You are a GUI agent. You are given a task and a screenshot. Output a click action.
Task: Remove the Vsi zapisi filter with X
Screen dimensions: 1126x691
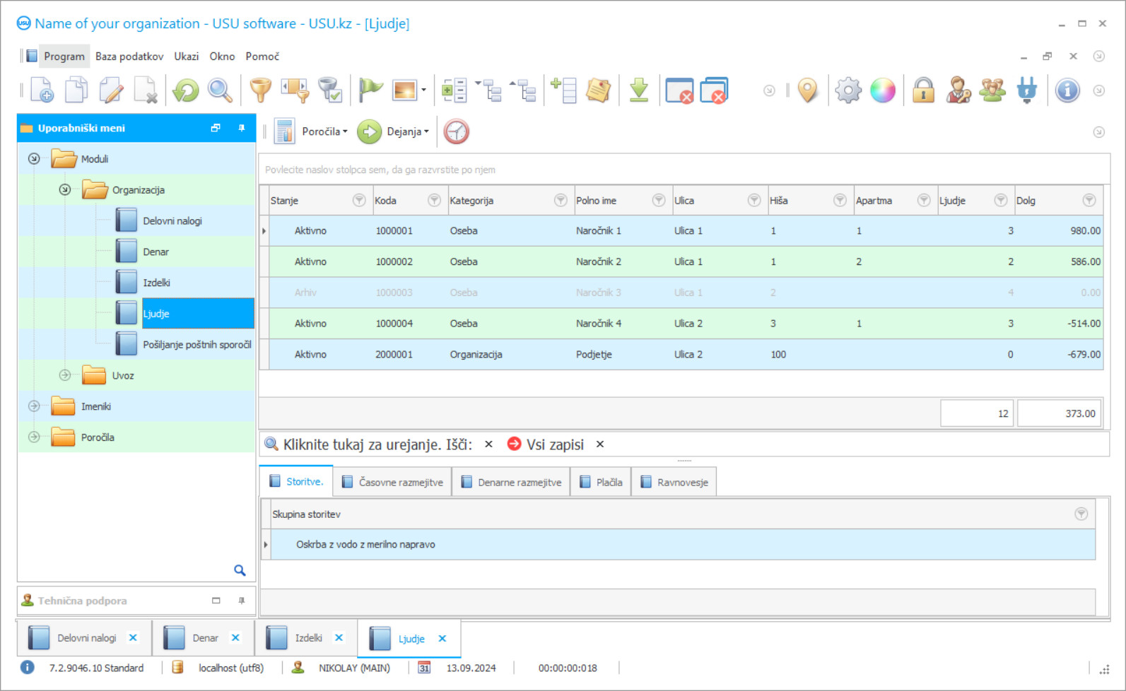(600, 444)
